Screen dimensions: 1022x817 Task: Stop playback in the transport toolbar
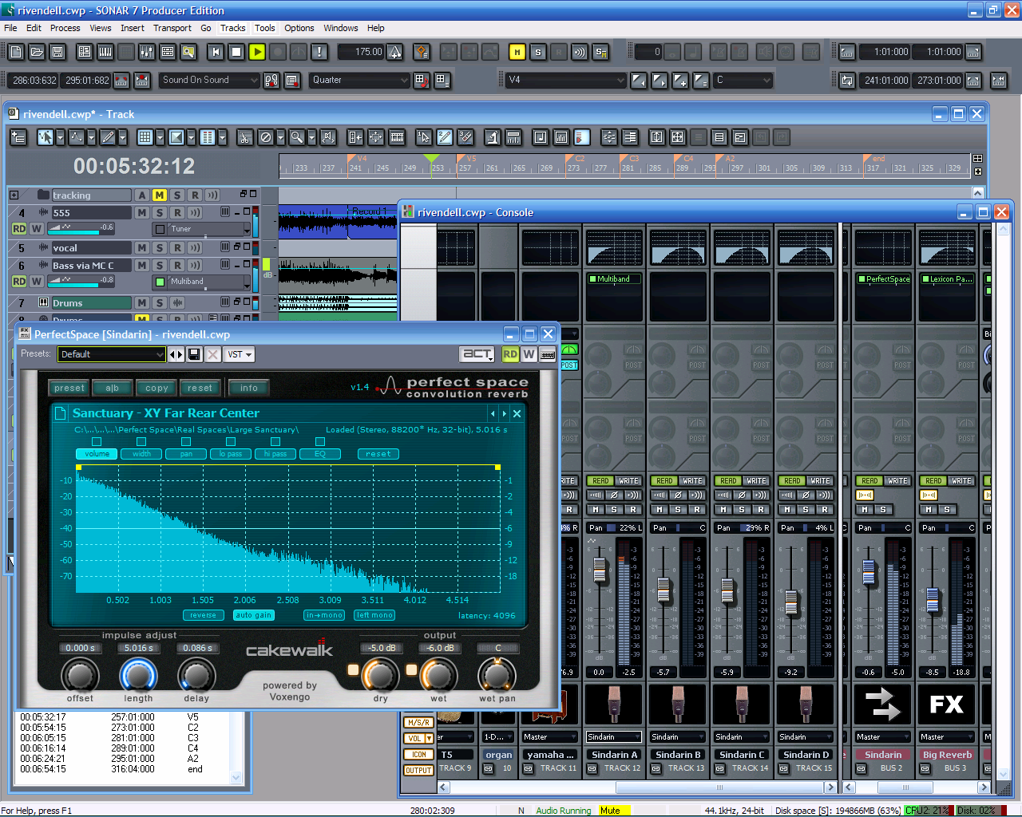pyautogui.click(x=236, y=52)
